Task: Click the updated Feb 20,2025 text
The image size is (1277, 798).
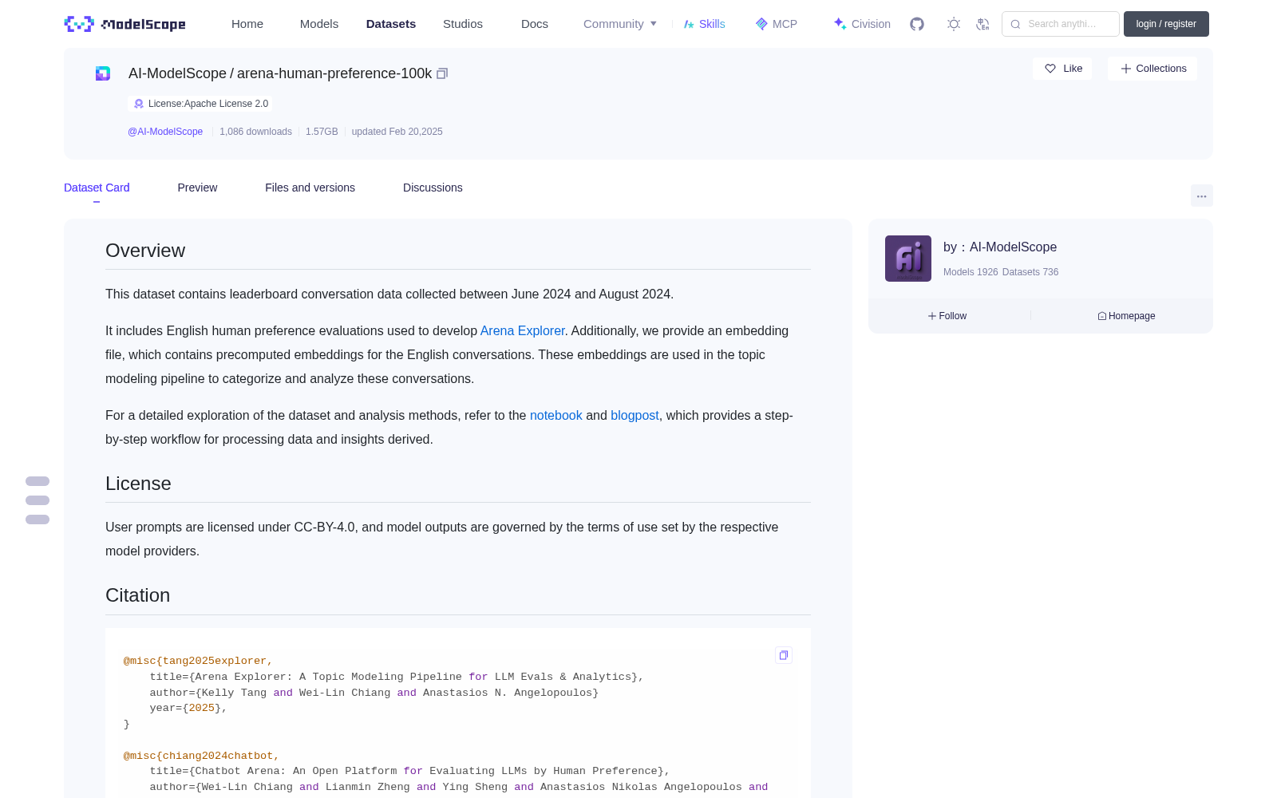Action: click(397, 132)
